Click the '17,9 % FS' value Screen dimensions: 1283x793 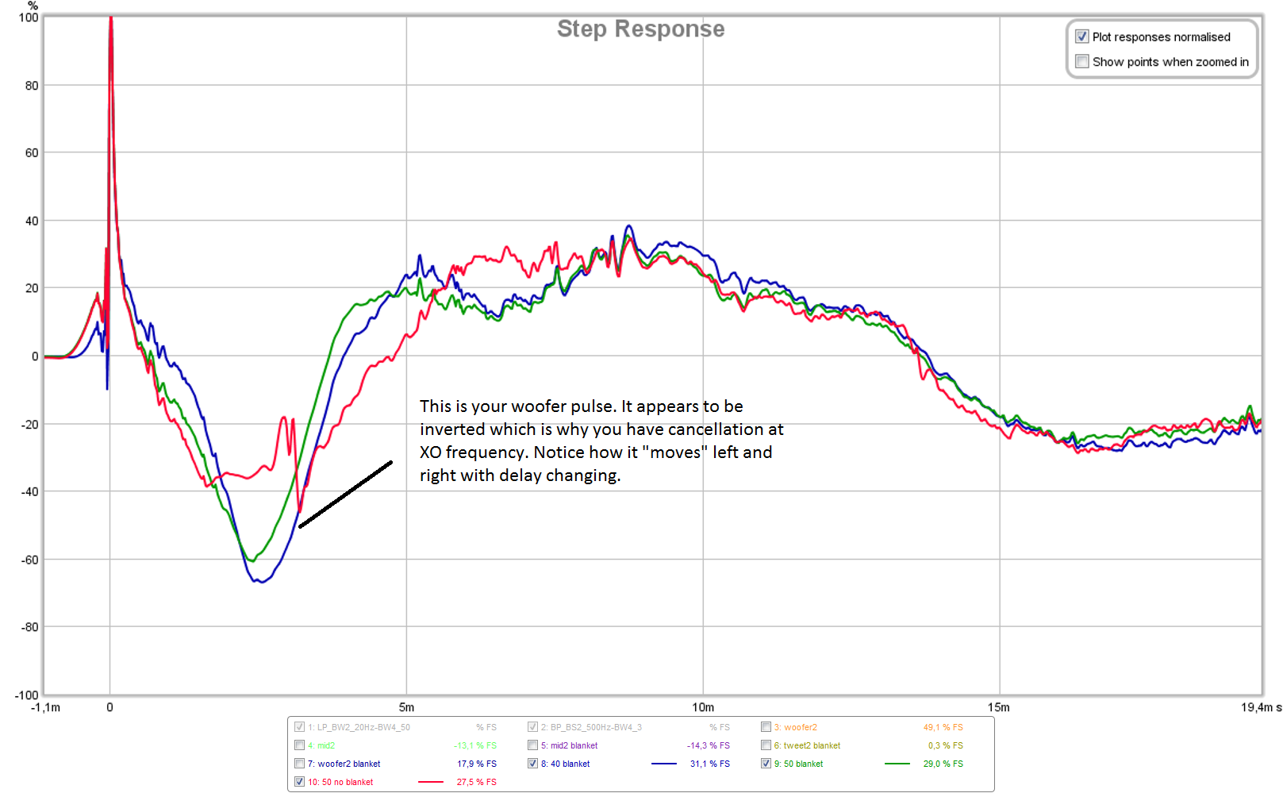point(477,764)
